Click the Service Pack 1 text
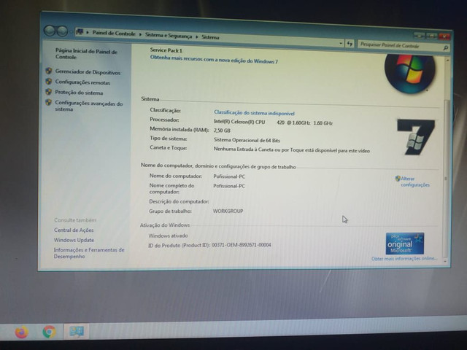Viewport: 467px width, 350px height. tap(166, 50)
